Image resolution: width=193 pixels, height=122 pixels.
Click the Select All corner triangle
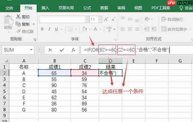point(6,61)
